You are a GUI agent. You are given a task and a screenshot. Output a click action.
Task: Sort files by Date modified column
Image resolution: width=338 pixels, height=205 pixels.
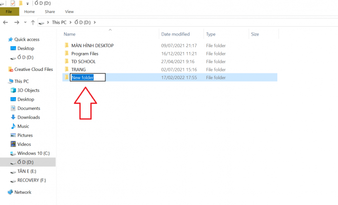(x=175, y=34)
